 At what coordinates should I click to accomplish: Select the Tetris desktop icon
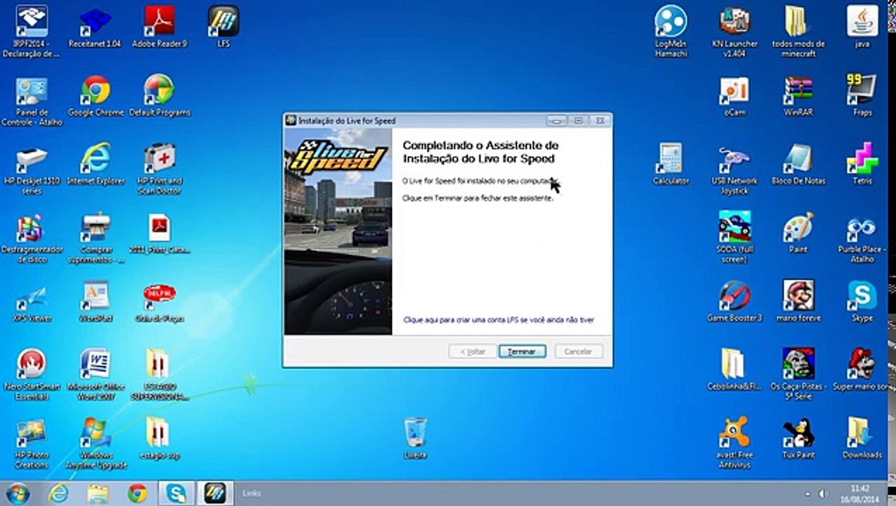pos(862,164)
